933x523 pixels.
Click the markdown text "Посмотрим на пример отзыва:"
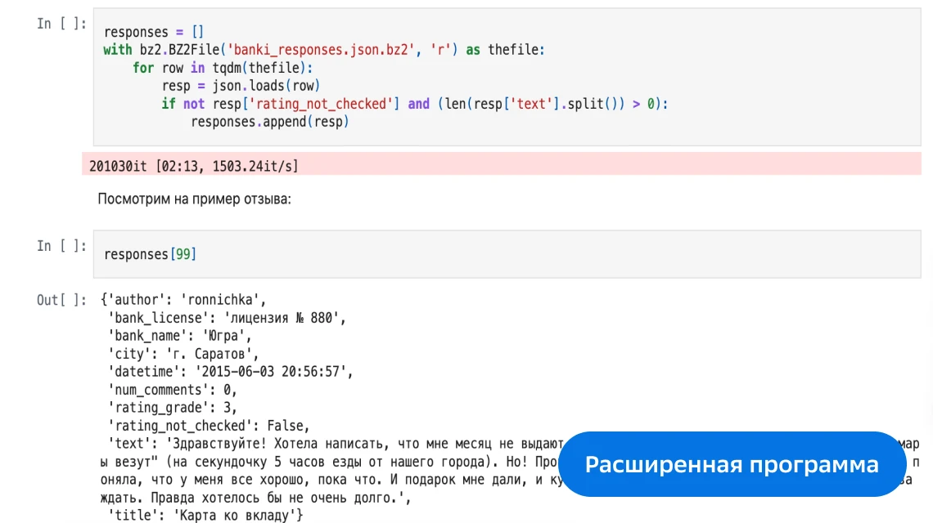point(194,199)
